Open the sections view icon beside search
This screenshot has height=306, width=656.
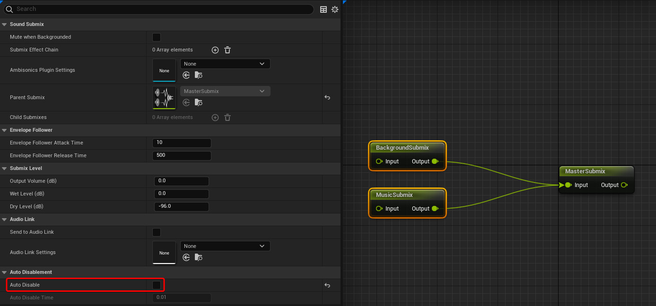[x=323, y=9]
